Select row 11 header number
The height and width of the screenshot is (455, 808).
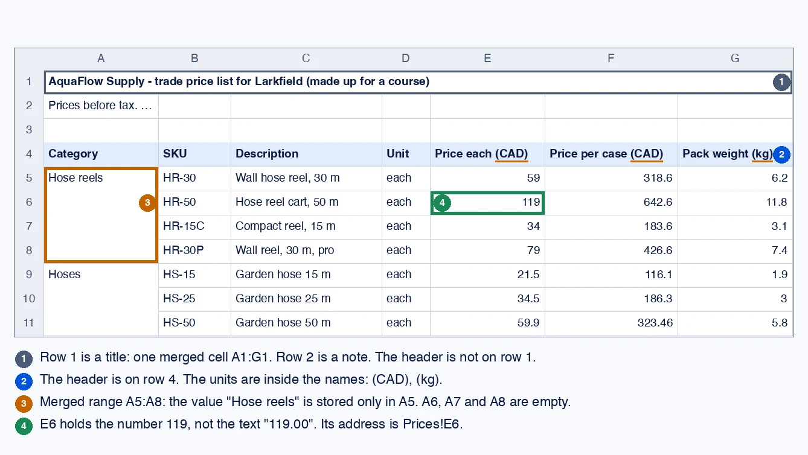pos(29,323)
